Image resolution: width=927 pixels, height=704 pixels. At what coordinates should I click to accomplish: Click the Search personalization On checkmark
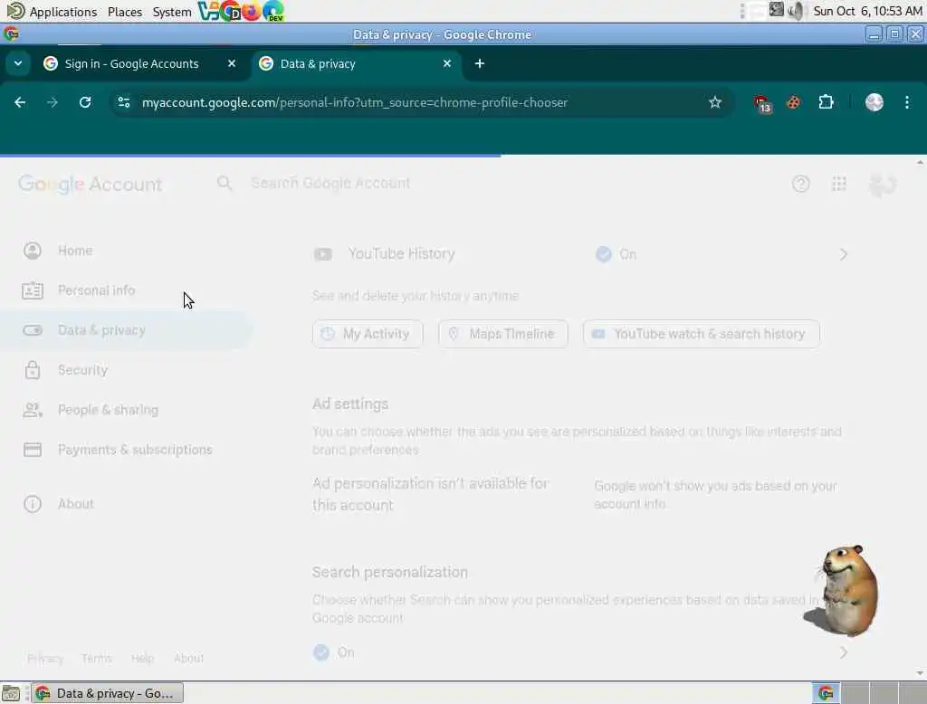click(321, 652)
